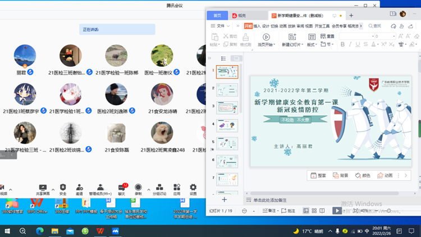Open 安全 shield icon in meeting
This screenshot has width=421, height=237.
[63, 190]
